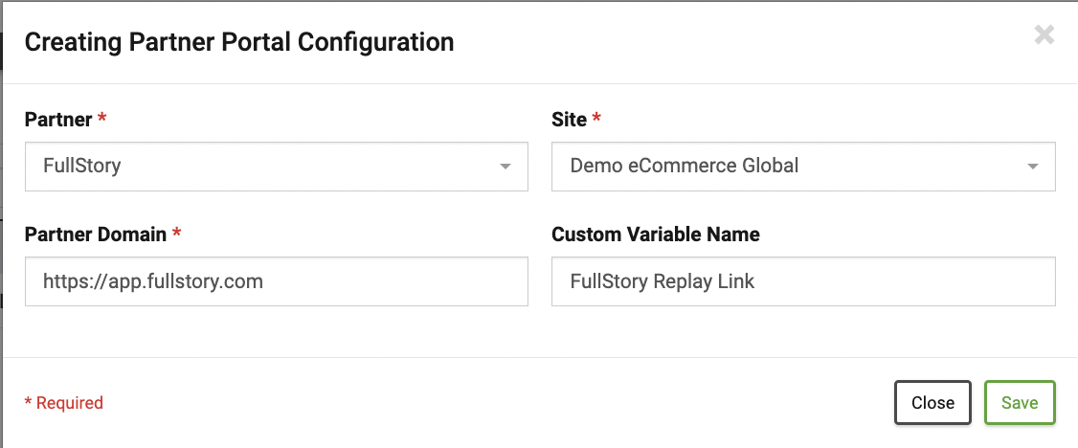Image resolution: width=1078 pixels, height=448 pixels.
Task: Place cursor in https://app.fullstory.com text
Action: pos(153,281)
